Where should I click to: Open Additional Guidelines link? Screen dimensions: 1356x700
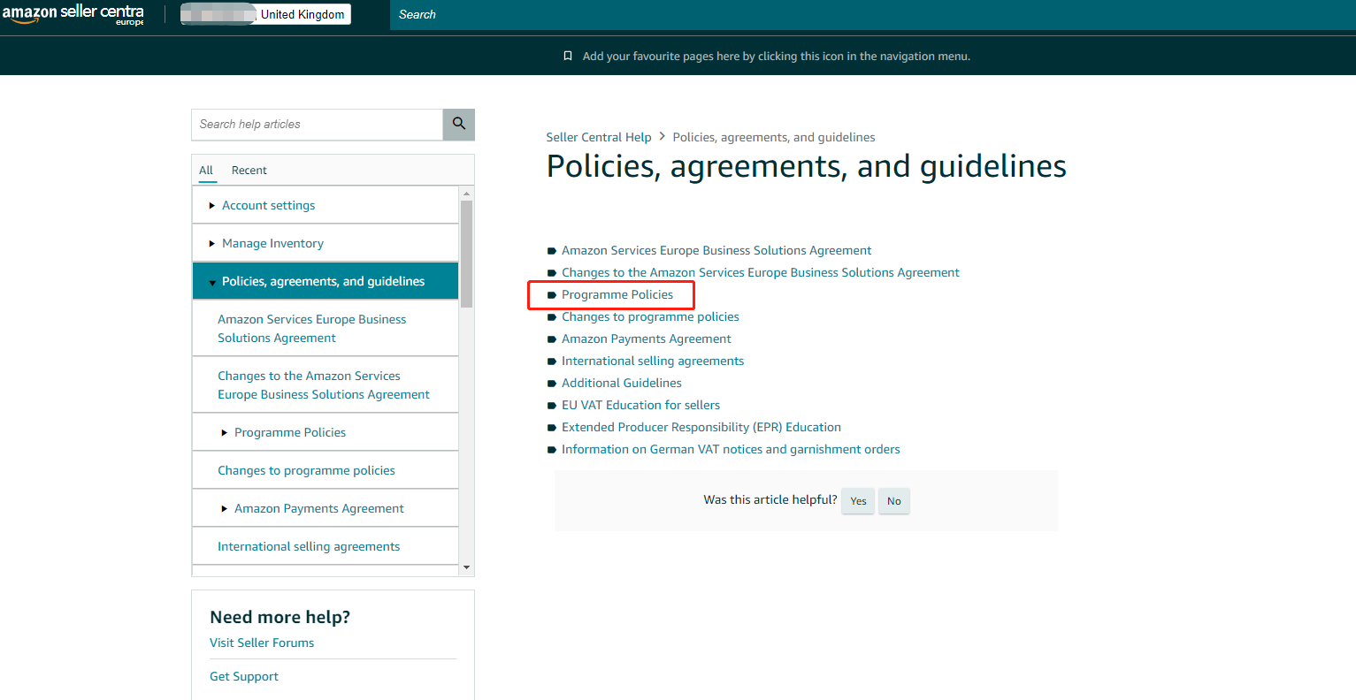pos(622,384)
